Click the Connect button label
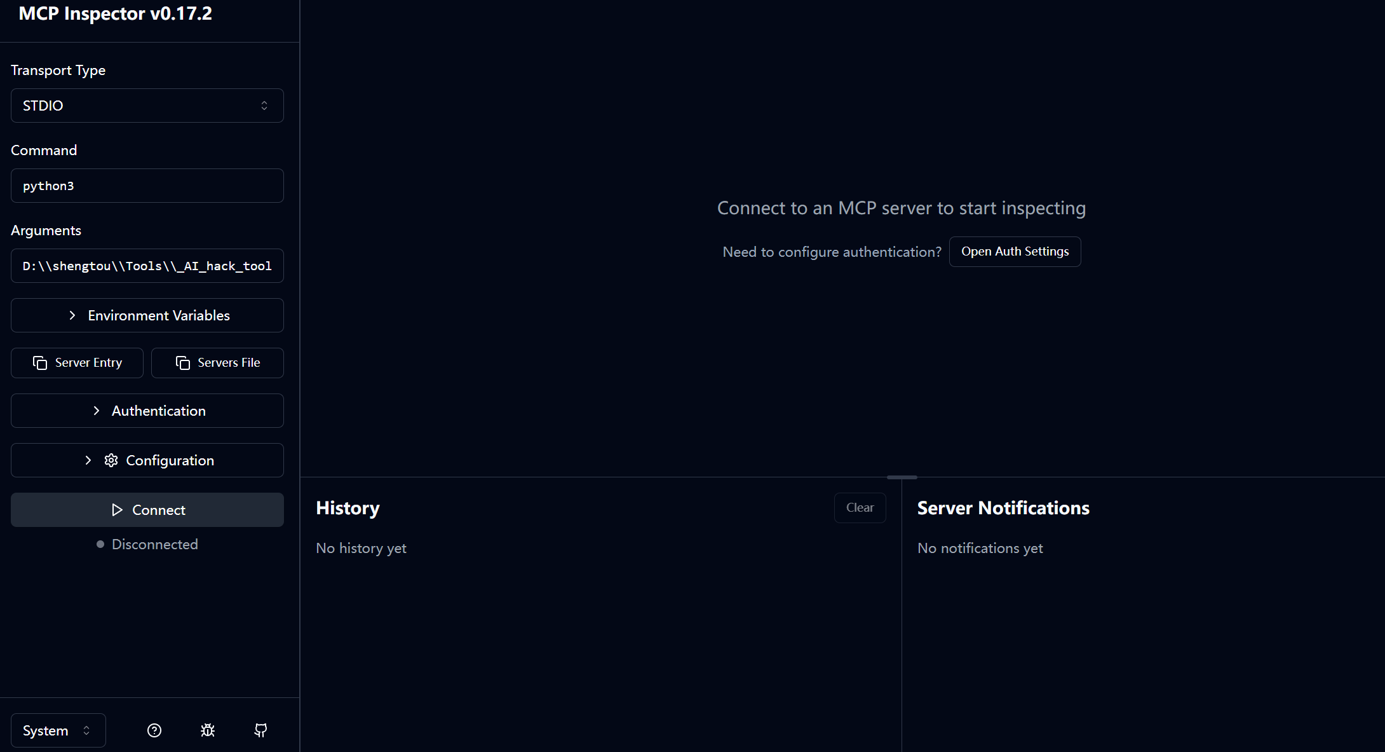 pos(159,510)
